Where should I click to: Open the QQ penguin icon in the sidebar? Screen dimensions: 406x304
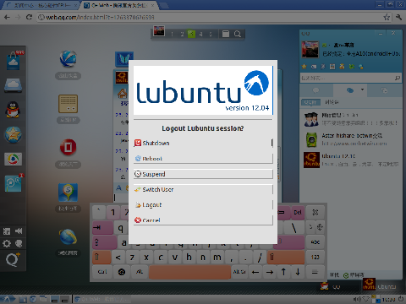(x=13, y=110)
